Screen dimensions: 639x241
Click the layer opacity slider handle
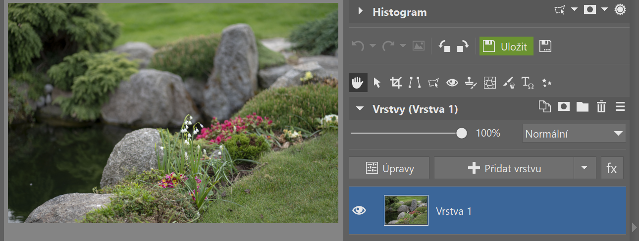[461, 133]
